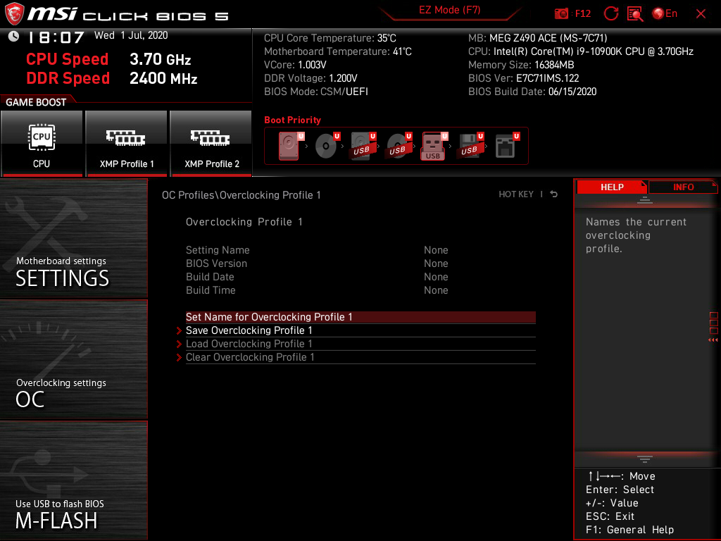Select the USB flash drive boot icon
The height and width of the screenshot is (541, 721).
[432, 146]
